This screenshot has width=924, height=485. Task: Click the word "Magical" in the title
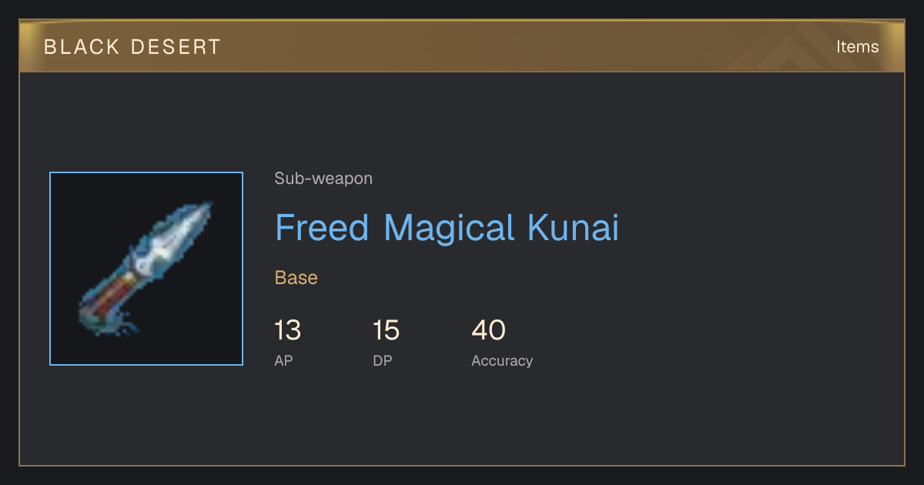(x=448, y=228)
